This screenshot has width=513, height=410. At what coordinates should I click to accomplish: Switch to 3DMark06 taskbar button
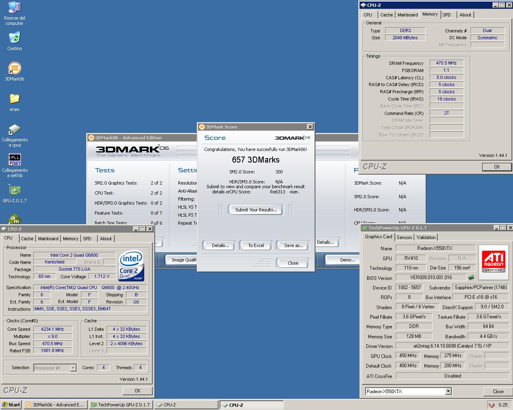(x=55, y=405)
